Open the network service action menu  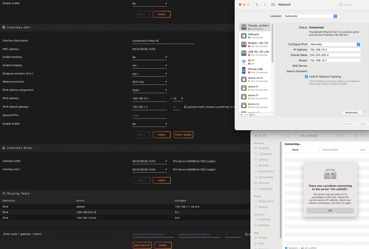pos(252,115)
